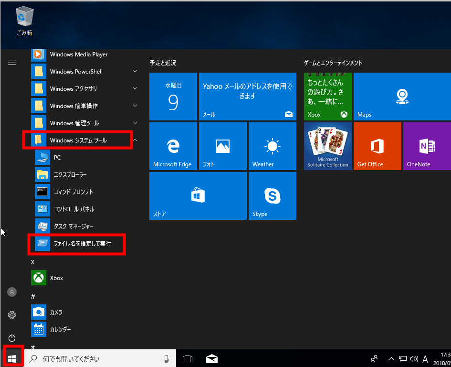This screenshot has height=367, width=451.
Task: Switch the IME input mode indicator A
Action: coord(425,359)
